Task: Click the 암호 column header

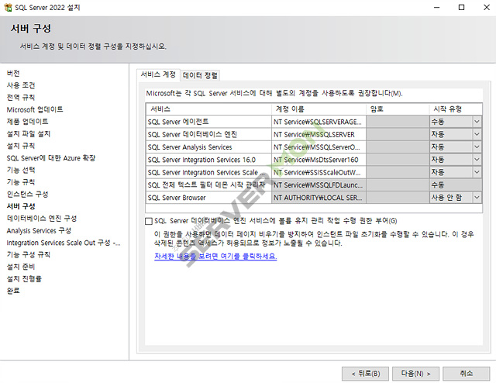Action: (x=398, y=109)
